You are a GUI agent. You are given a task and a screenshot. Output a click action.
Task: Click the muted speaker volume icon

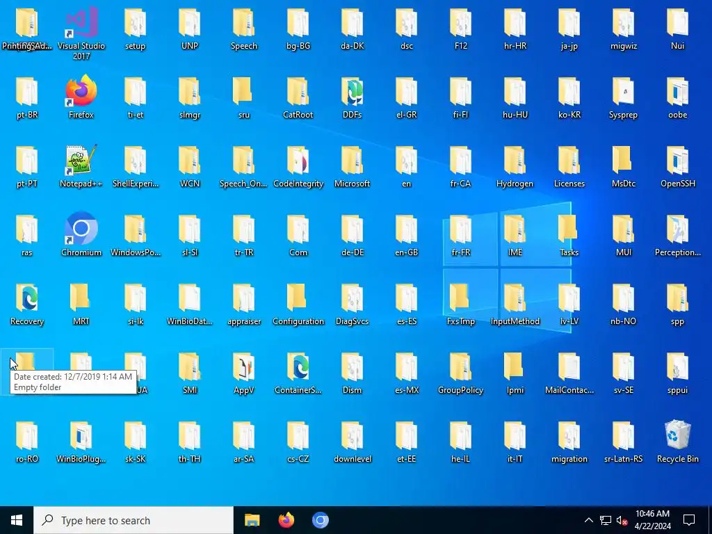pos(622,520)
